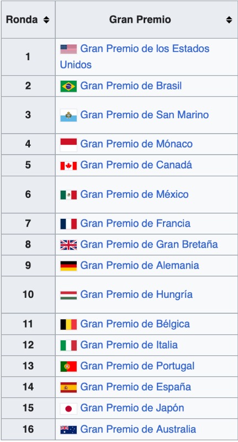238x442 pixels.
Task: Click the Spain flag icon
Action: (68, 387)
